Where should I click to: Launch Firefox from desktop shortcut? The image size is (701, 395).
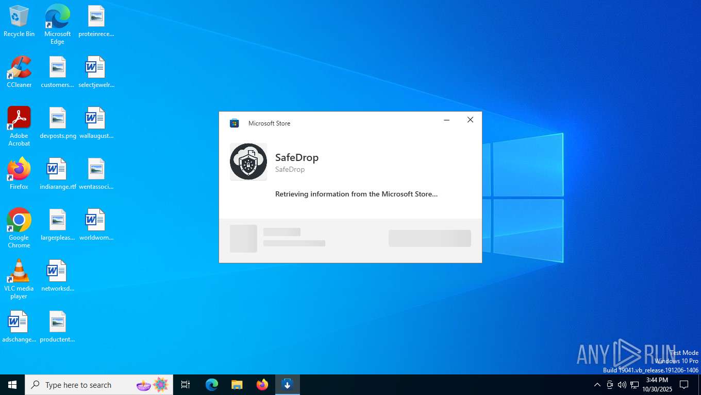19,174
